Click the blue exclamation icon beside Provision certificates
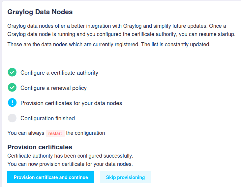The width and height of the screenshot is (241, 187). click(x=12, y=103)
